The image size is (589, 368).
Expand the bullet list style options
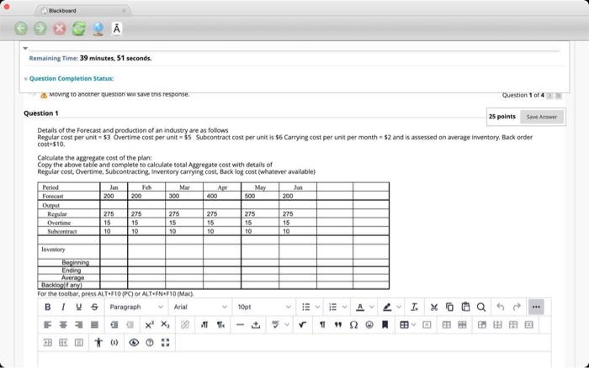pyautogui.click(x=317, y=307)
